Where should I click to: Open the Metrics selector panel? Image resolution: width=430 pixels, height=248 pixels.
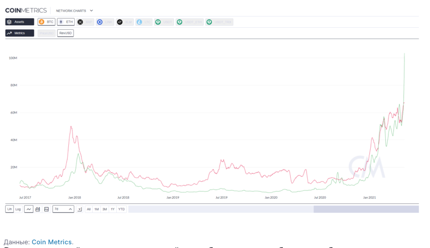(x=20, y=33)
